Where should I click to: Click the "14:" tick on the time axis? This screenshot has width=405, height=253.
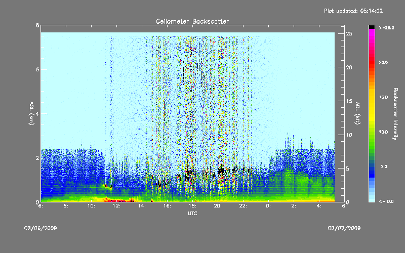pos(142,206)
